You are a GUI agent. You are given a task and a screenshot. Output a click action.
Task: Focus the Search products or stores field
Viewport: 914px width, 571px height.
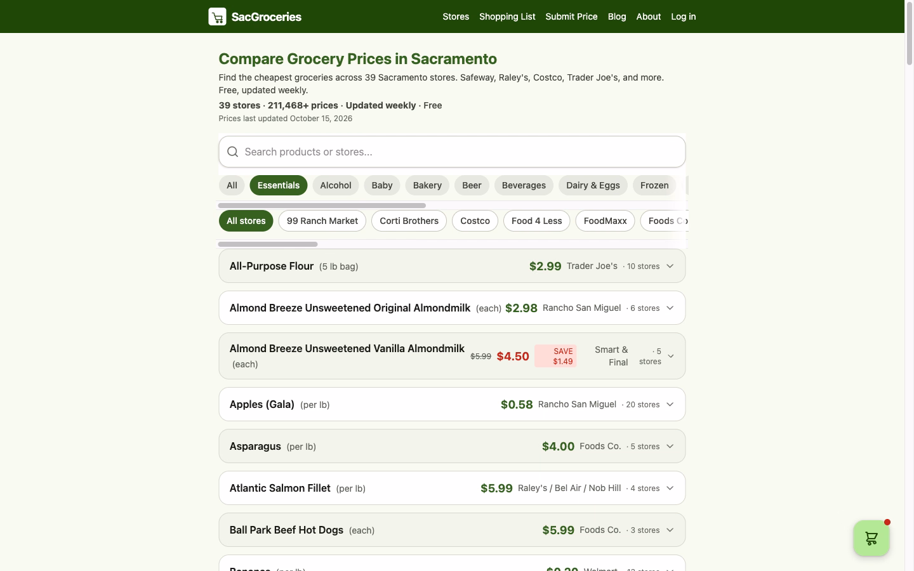pyautogui.click(x=452, y=152)
